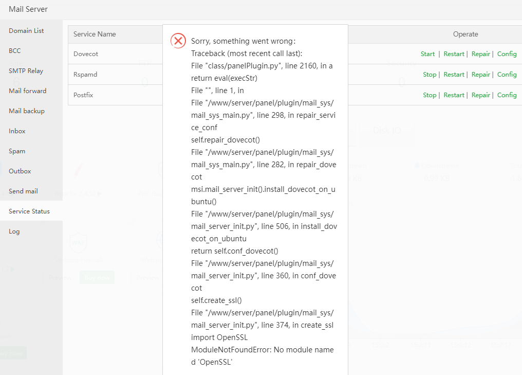Click the red error icon in dialog
Image resolution: width=522 pixels, height=375 pixels.
178,41
